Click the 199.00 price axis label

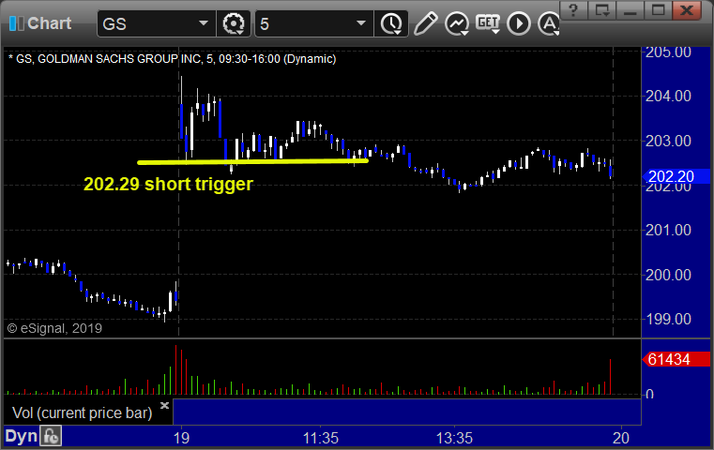pos(668,320)
